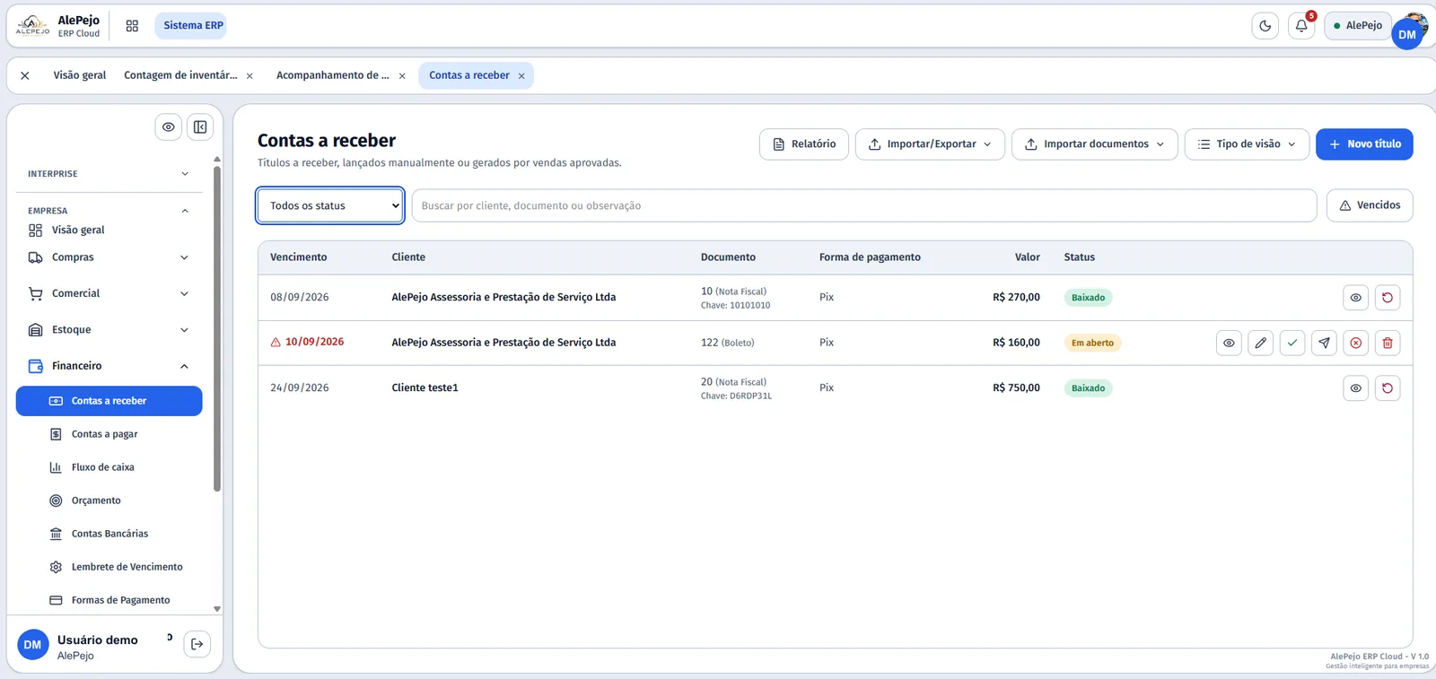The width and height of the screenshot is (1436, 679).
Task: Open the Todos os status dropdown
Action: click(330, 205)
